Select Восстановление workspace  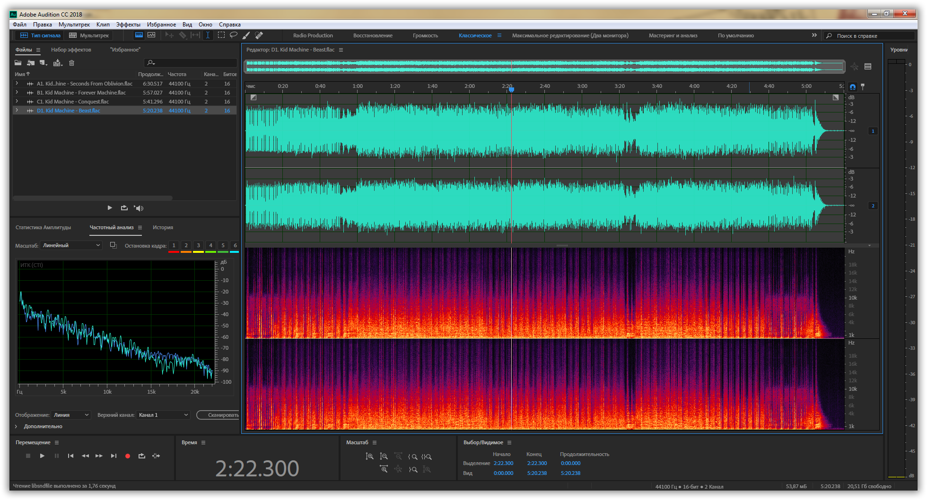tap(373, 35)
